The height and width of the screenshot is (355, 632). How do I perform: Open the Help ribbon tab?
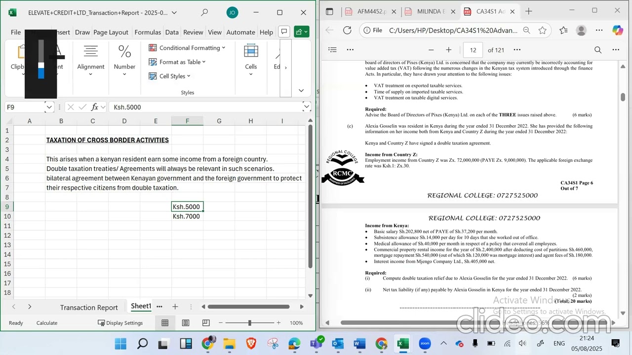click(x=266, y=32)
